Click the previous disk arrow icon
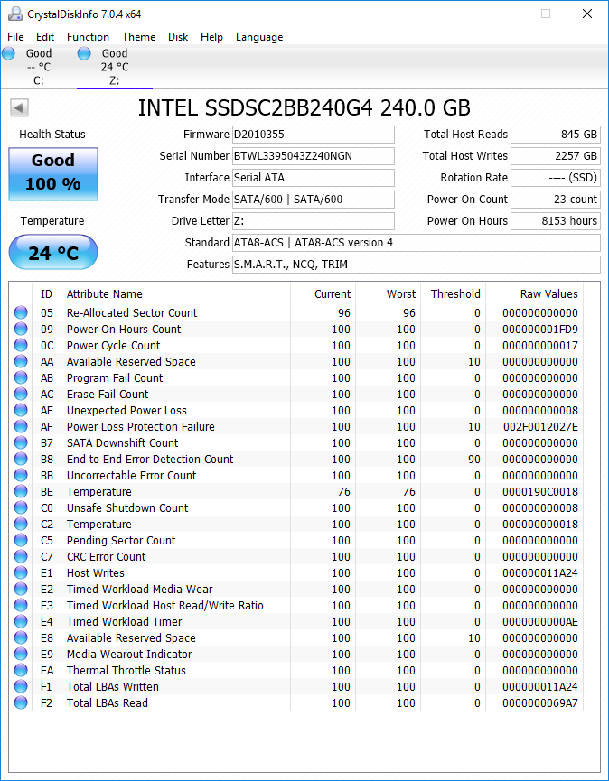 (19, 108)
